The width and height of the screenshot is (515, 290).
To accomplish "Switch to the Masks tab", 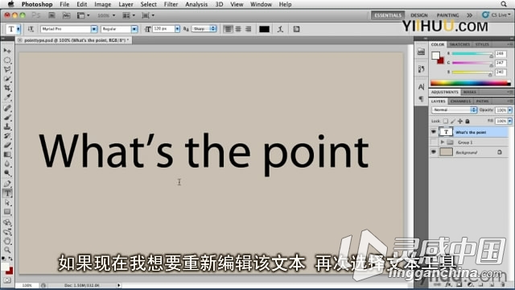I will tap(470, 92).
